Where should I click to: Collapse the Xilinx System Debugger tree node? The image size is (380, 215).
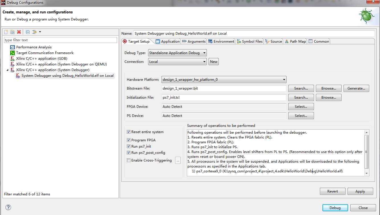click(8, 70)
